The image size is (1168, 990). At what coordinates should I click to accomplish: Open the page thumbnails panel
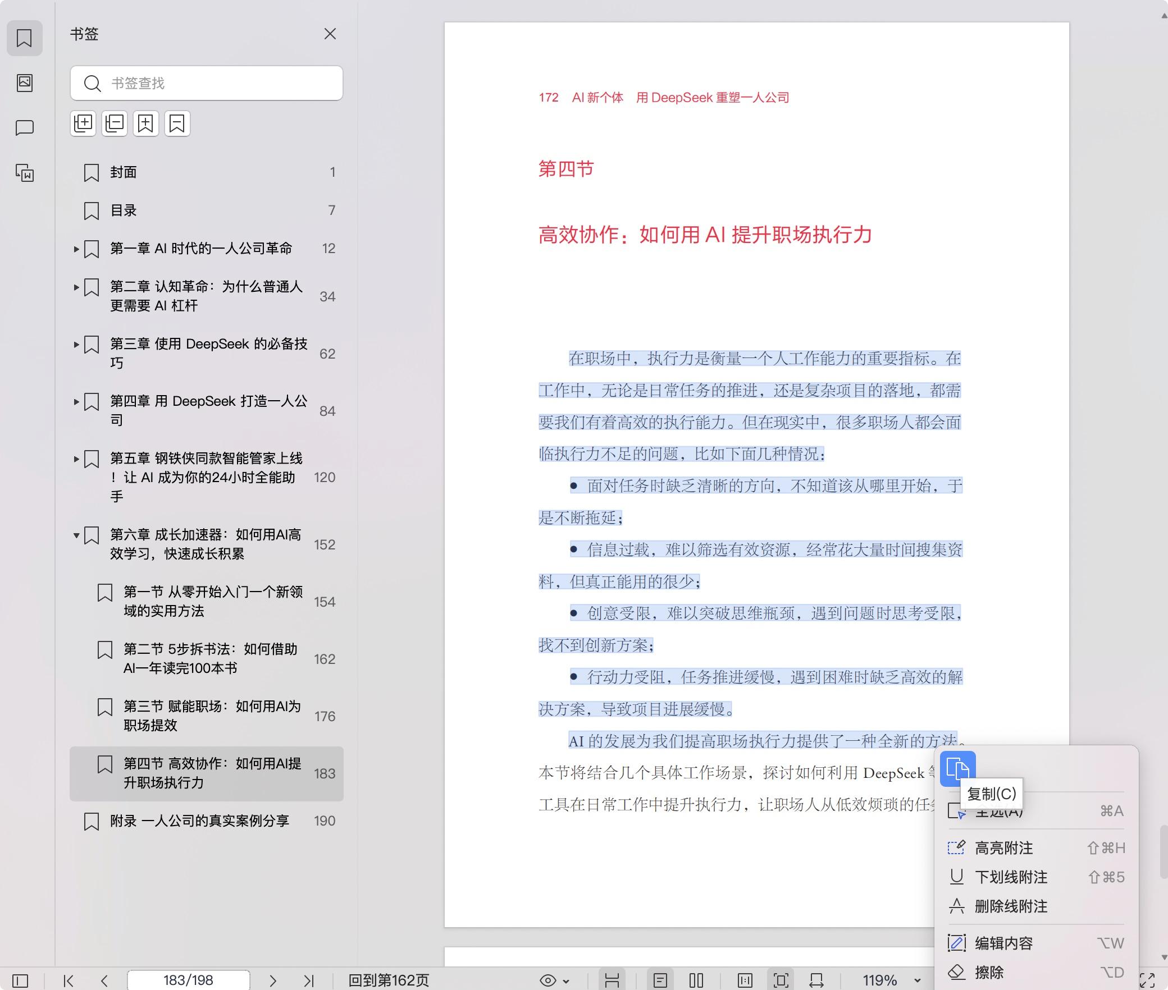click(x=25, y=83)
